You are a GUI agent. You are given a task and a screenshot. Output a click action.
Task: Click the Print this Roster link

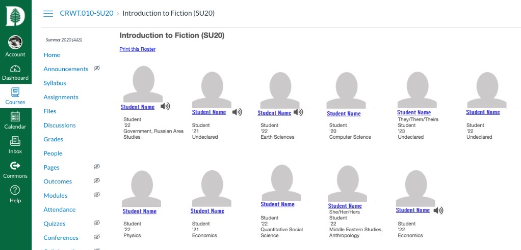point(137,49)
